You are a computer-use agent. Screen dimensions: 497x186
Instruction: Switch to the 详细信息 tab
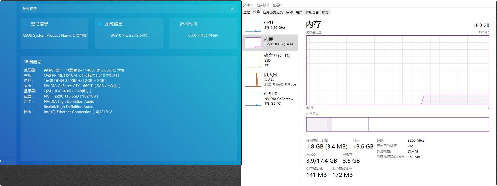coord(312,12)
